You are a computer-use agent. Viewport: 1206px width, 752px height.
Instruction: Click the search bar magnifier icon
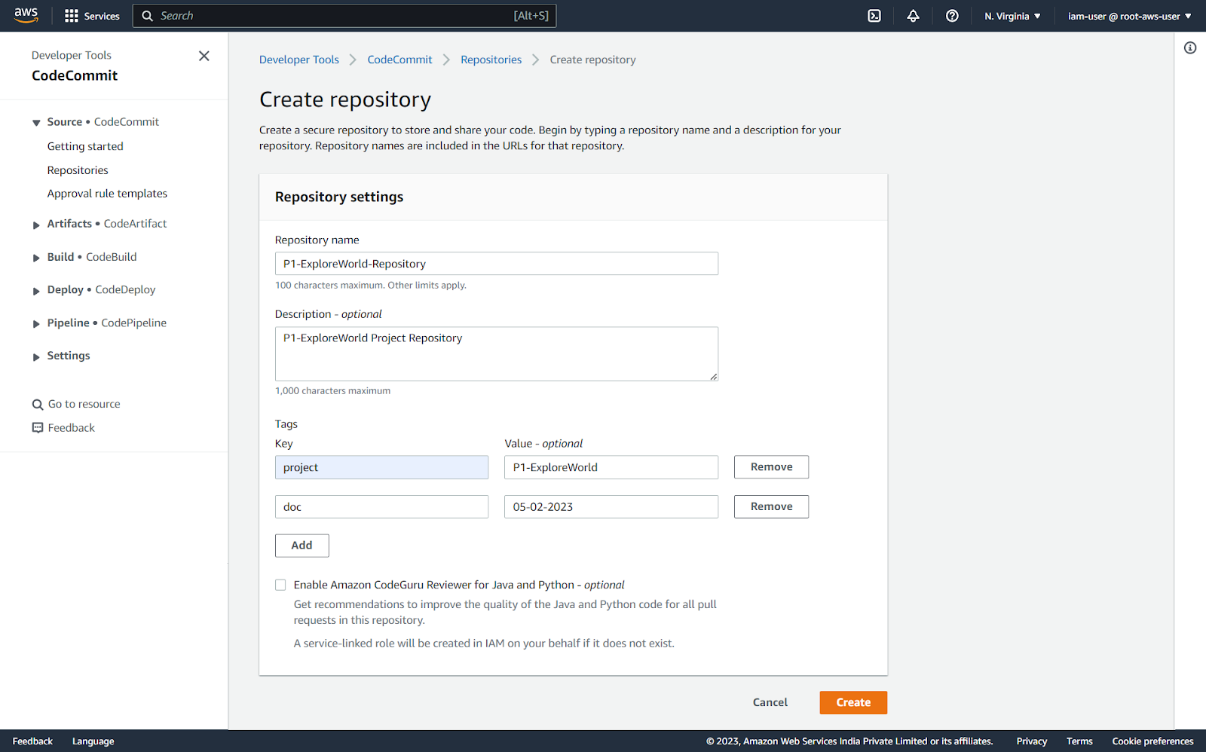(148, 16)
